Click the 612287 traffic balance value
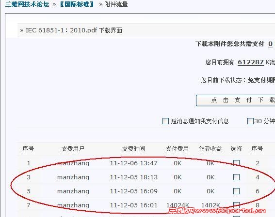This screenshot has height=217, width=275. (x=251, y=62)
